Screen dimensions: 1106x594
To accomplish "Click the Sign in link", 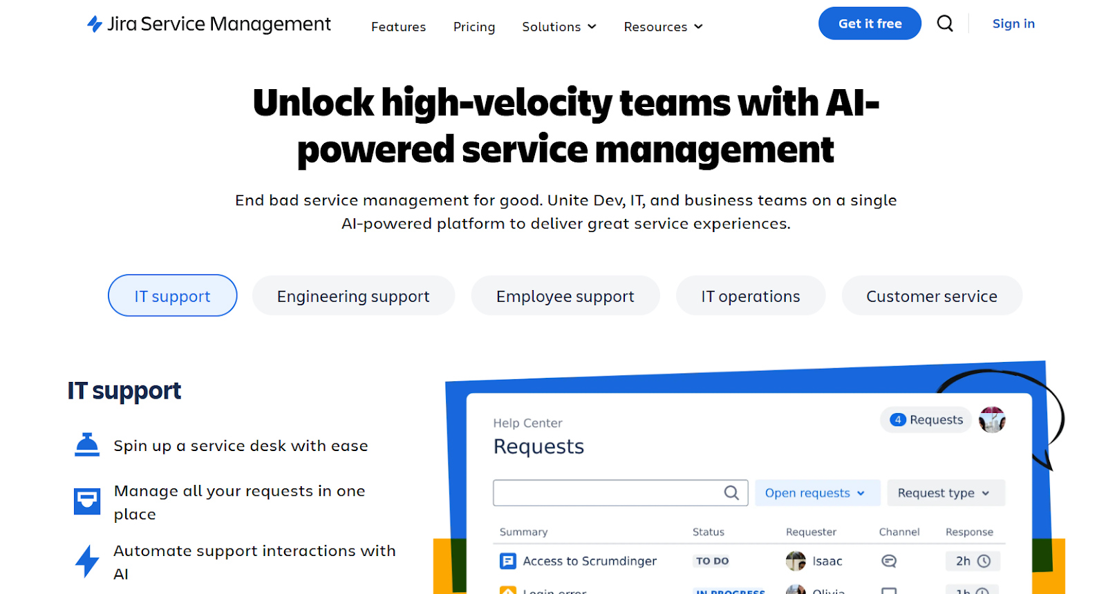I will coord(1013,23).
